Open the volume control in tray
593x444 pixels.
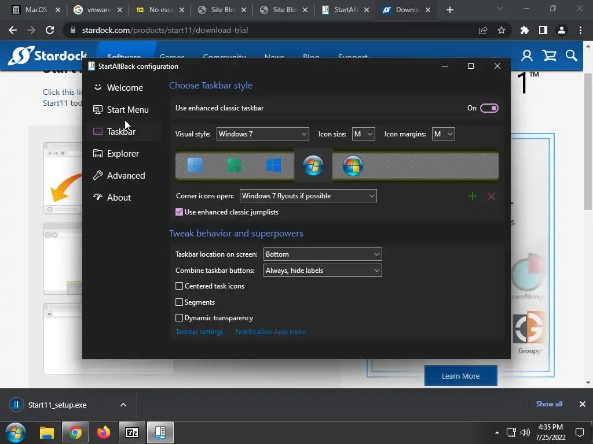pos(525,432)
